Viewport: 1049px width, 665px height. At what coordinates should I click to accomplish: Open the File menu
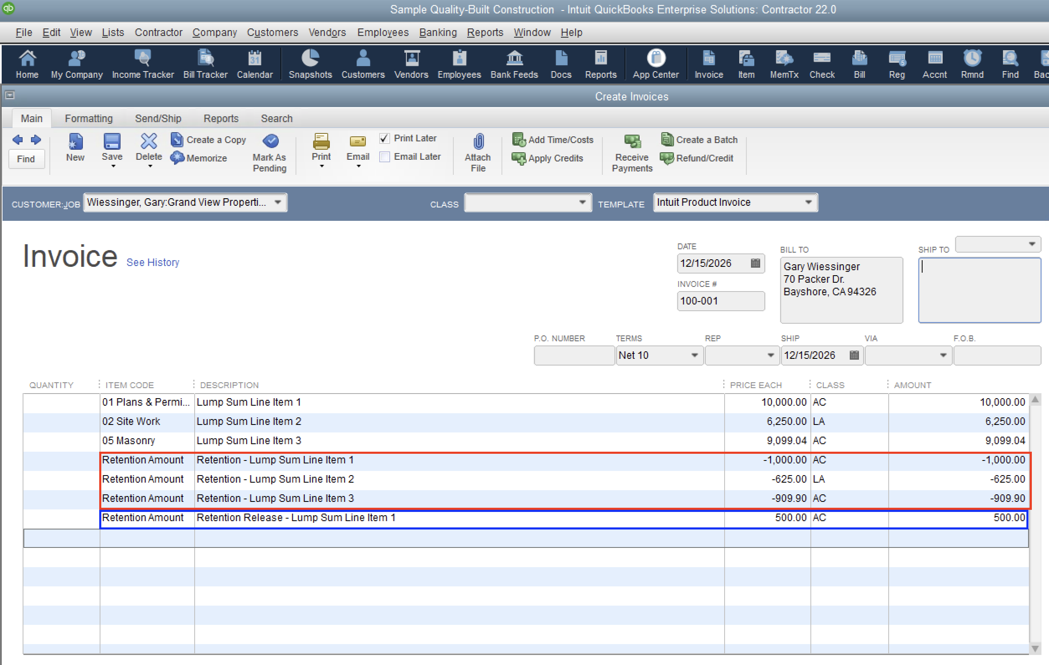coord(24,33)
